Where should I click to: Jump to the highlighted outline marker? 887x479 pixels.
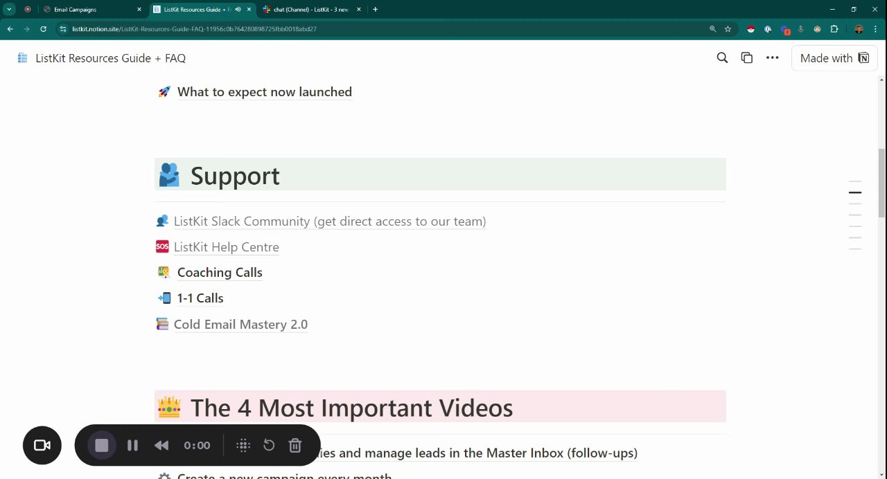point(855,192)
